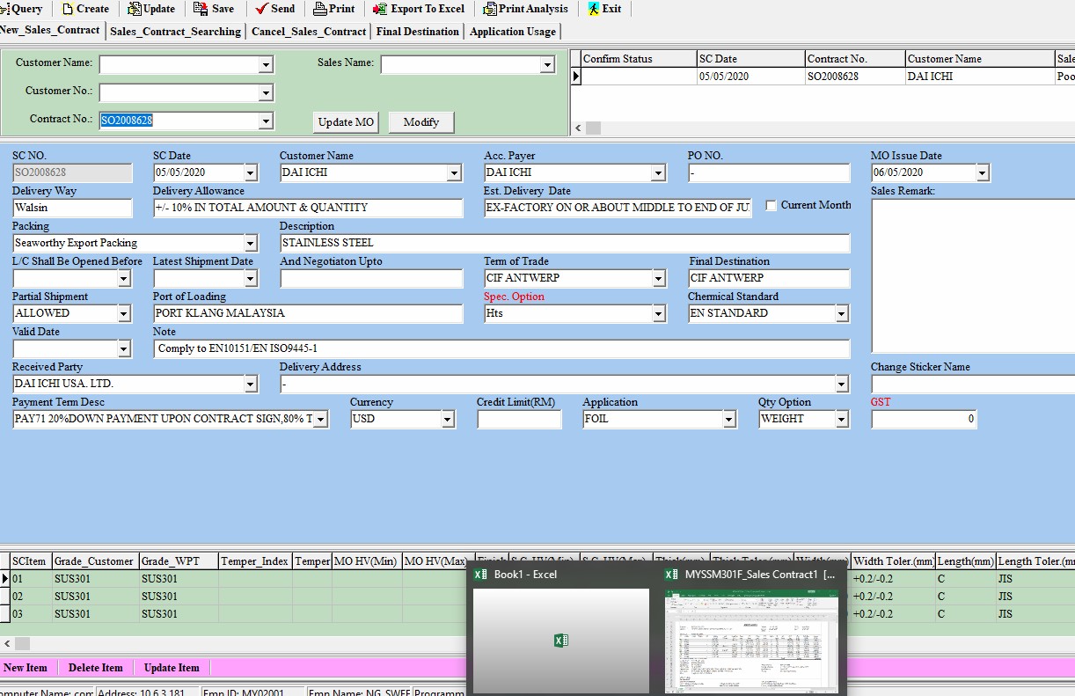Screen dimensions: 1075x696
Task: Click the New Item button
Action: click(x=26, y=668)
